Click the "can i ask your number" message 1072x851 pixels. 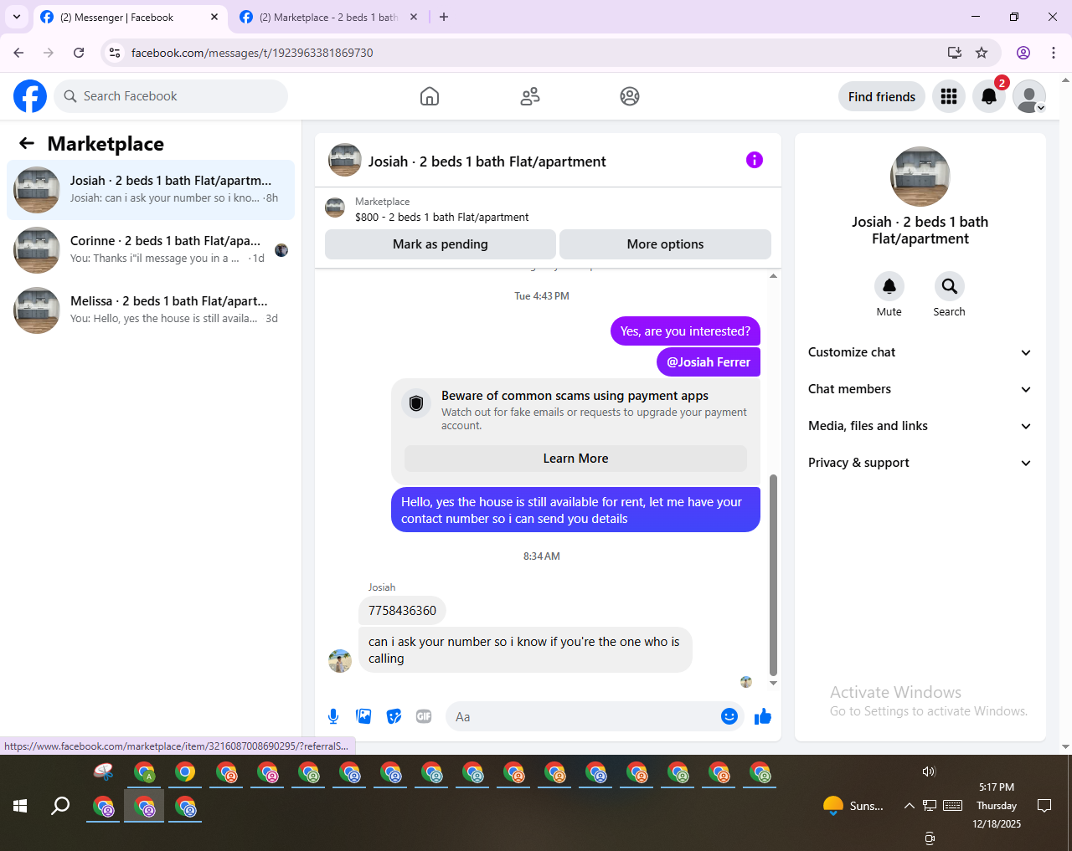coord(525,650)
